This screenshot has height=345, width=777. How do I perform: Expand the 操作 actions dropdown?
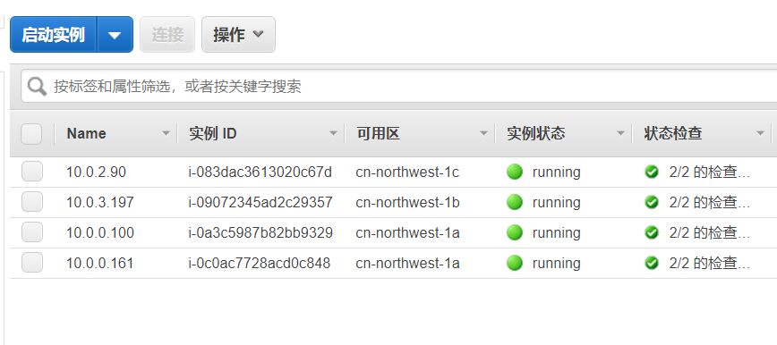[x=238, y=35]
